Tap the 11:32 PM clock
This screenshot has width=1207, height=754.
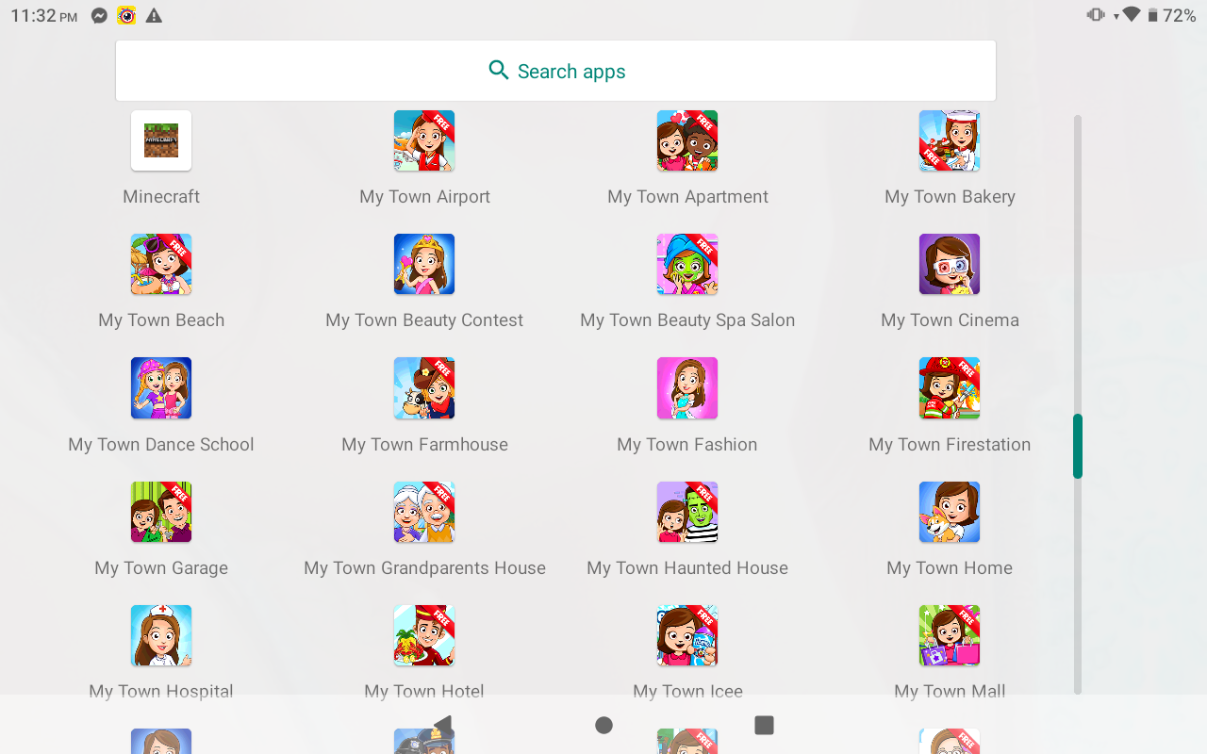pyautogui.click(x=44, y=16)
